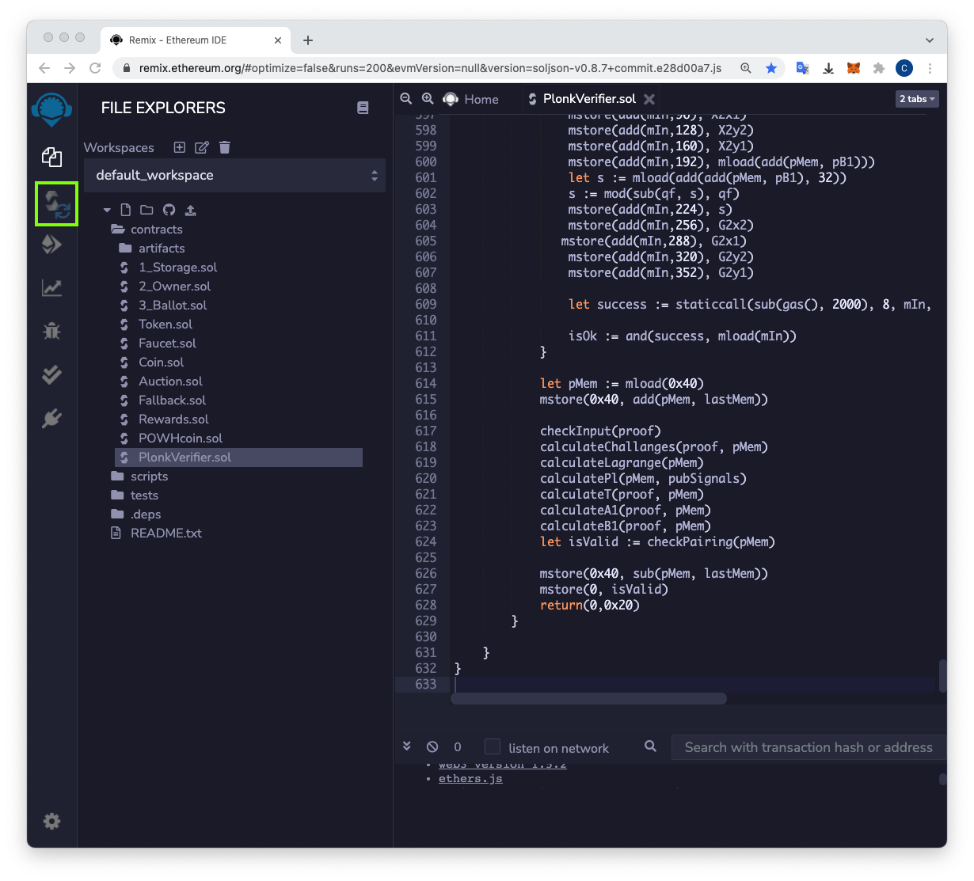Open Rewards.sol file

click(173, 419)
